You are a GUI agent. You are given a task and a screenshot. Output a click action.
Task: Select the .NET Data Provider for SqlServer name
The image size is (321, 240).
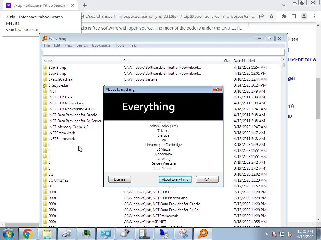pos(75,121)
